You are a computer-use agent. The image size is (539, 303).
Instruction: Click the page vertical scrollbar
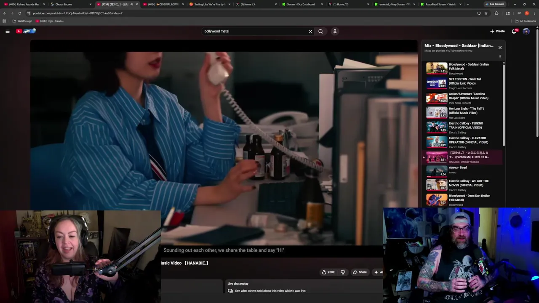tap(537, 84)
